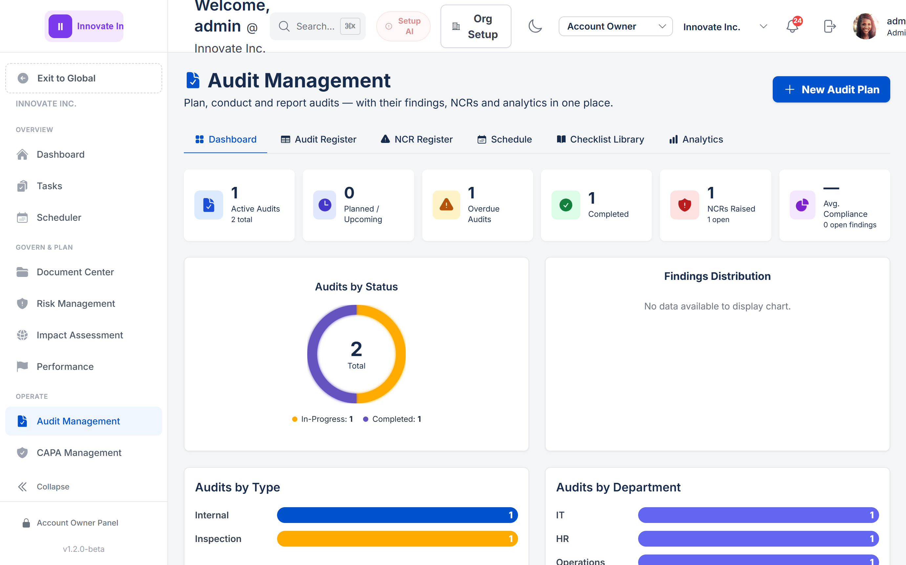
Task: Open Dashboard via the home icon in sidebar
Action: 22,154
